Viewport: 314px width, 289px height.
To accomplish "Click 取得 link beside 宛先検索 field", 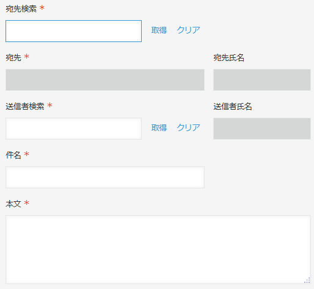I will [x=159, y=30].
